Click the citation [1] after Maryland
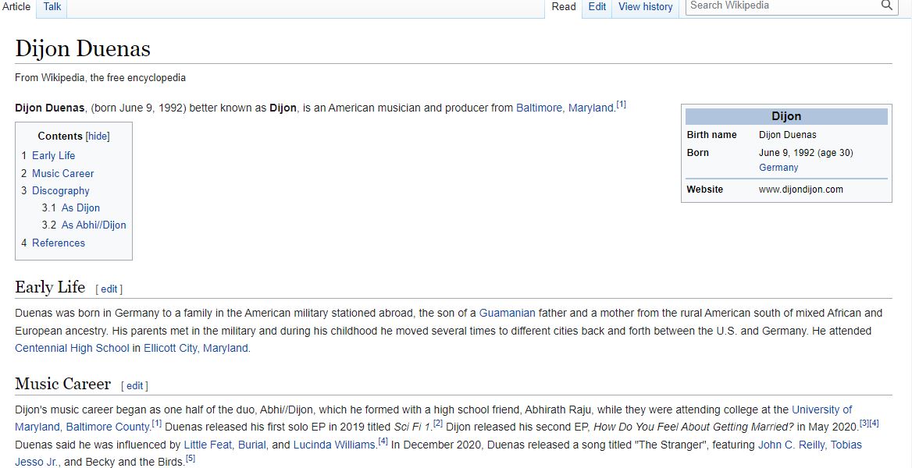 coord(621,104)
